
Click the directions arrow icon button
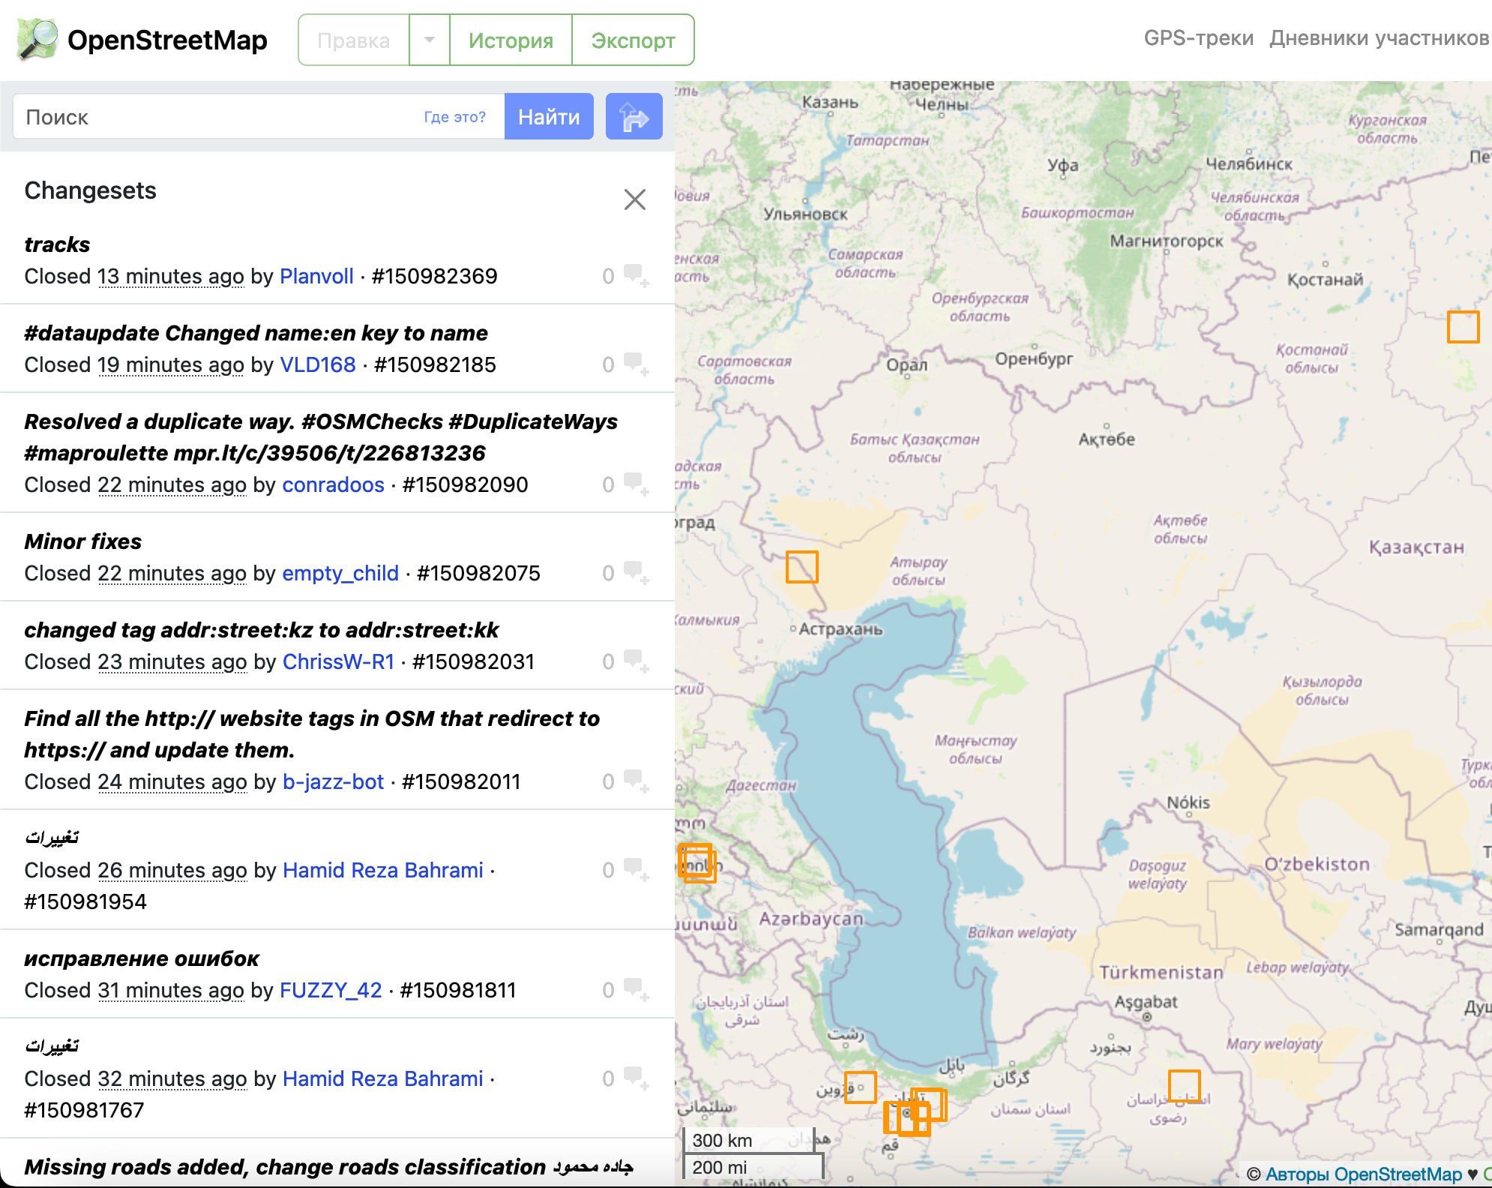click(x=634, y=117)
